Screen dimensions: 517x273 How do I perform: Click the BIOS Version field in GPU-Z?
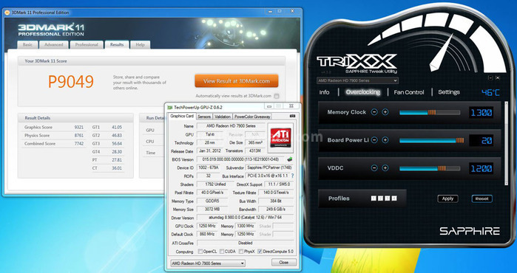point(241,159)
